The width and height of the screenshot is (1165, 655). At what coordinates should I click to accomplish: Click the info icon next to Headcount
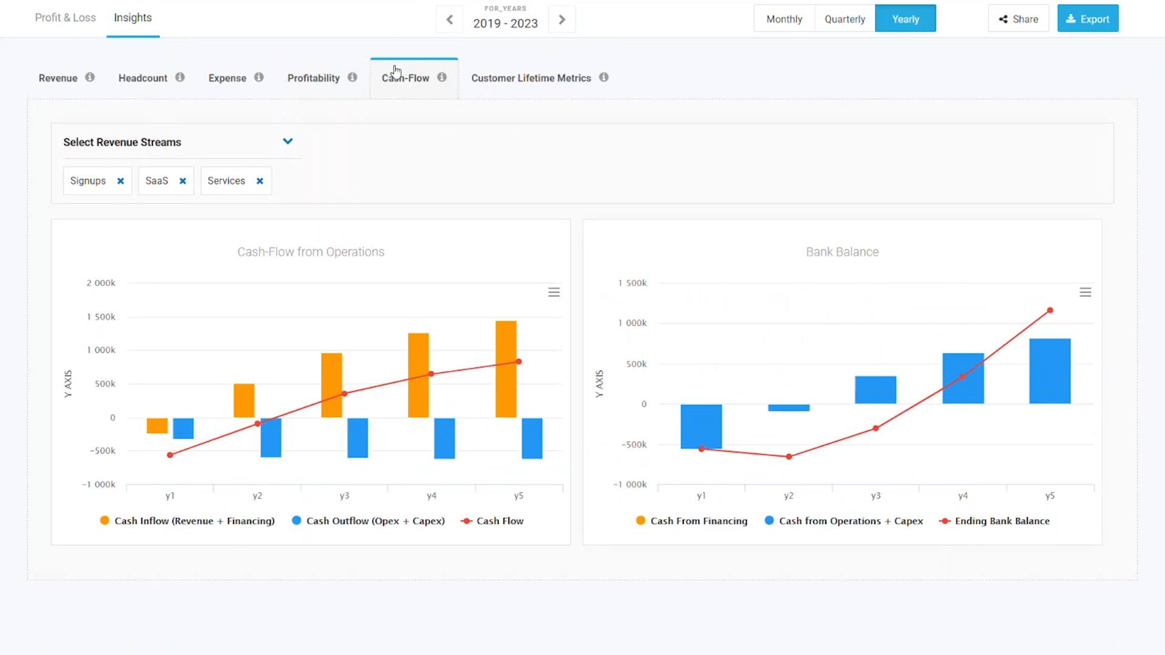click(180, 77)
